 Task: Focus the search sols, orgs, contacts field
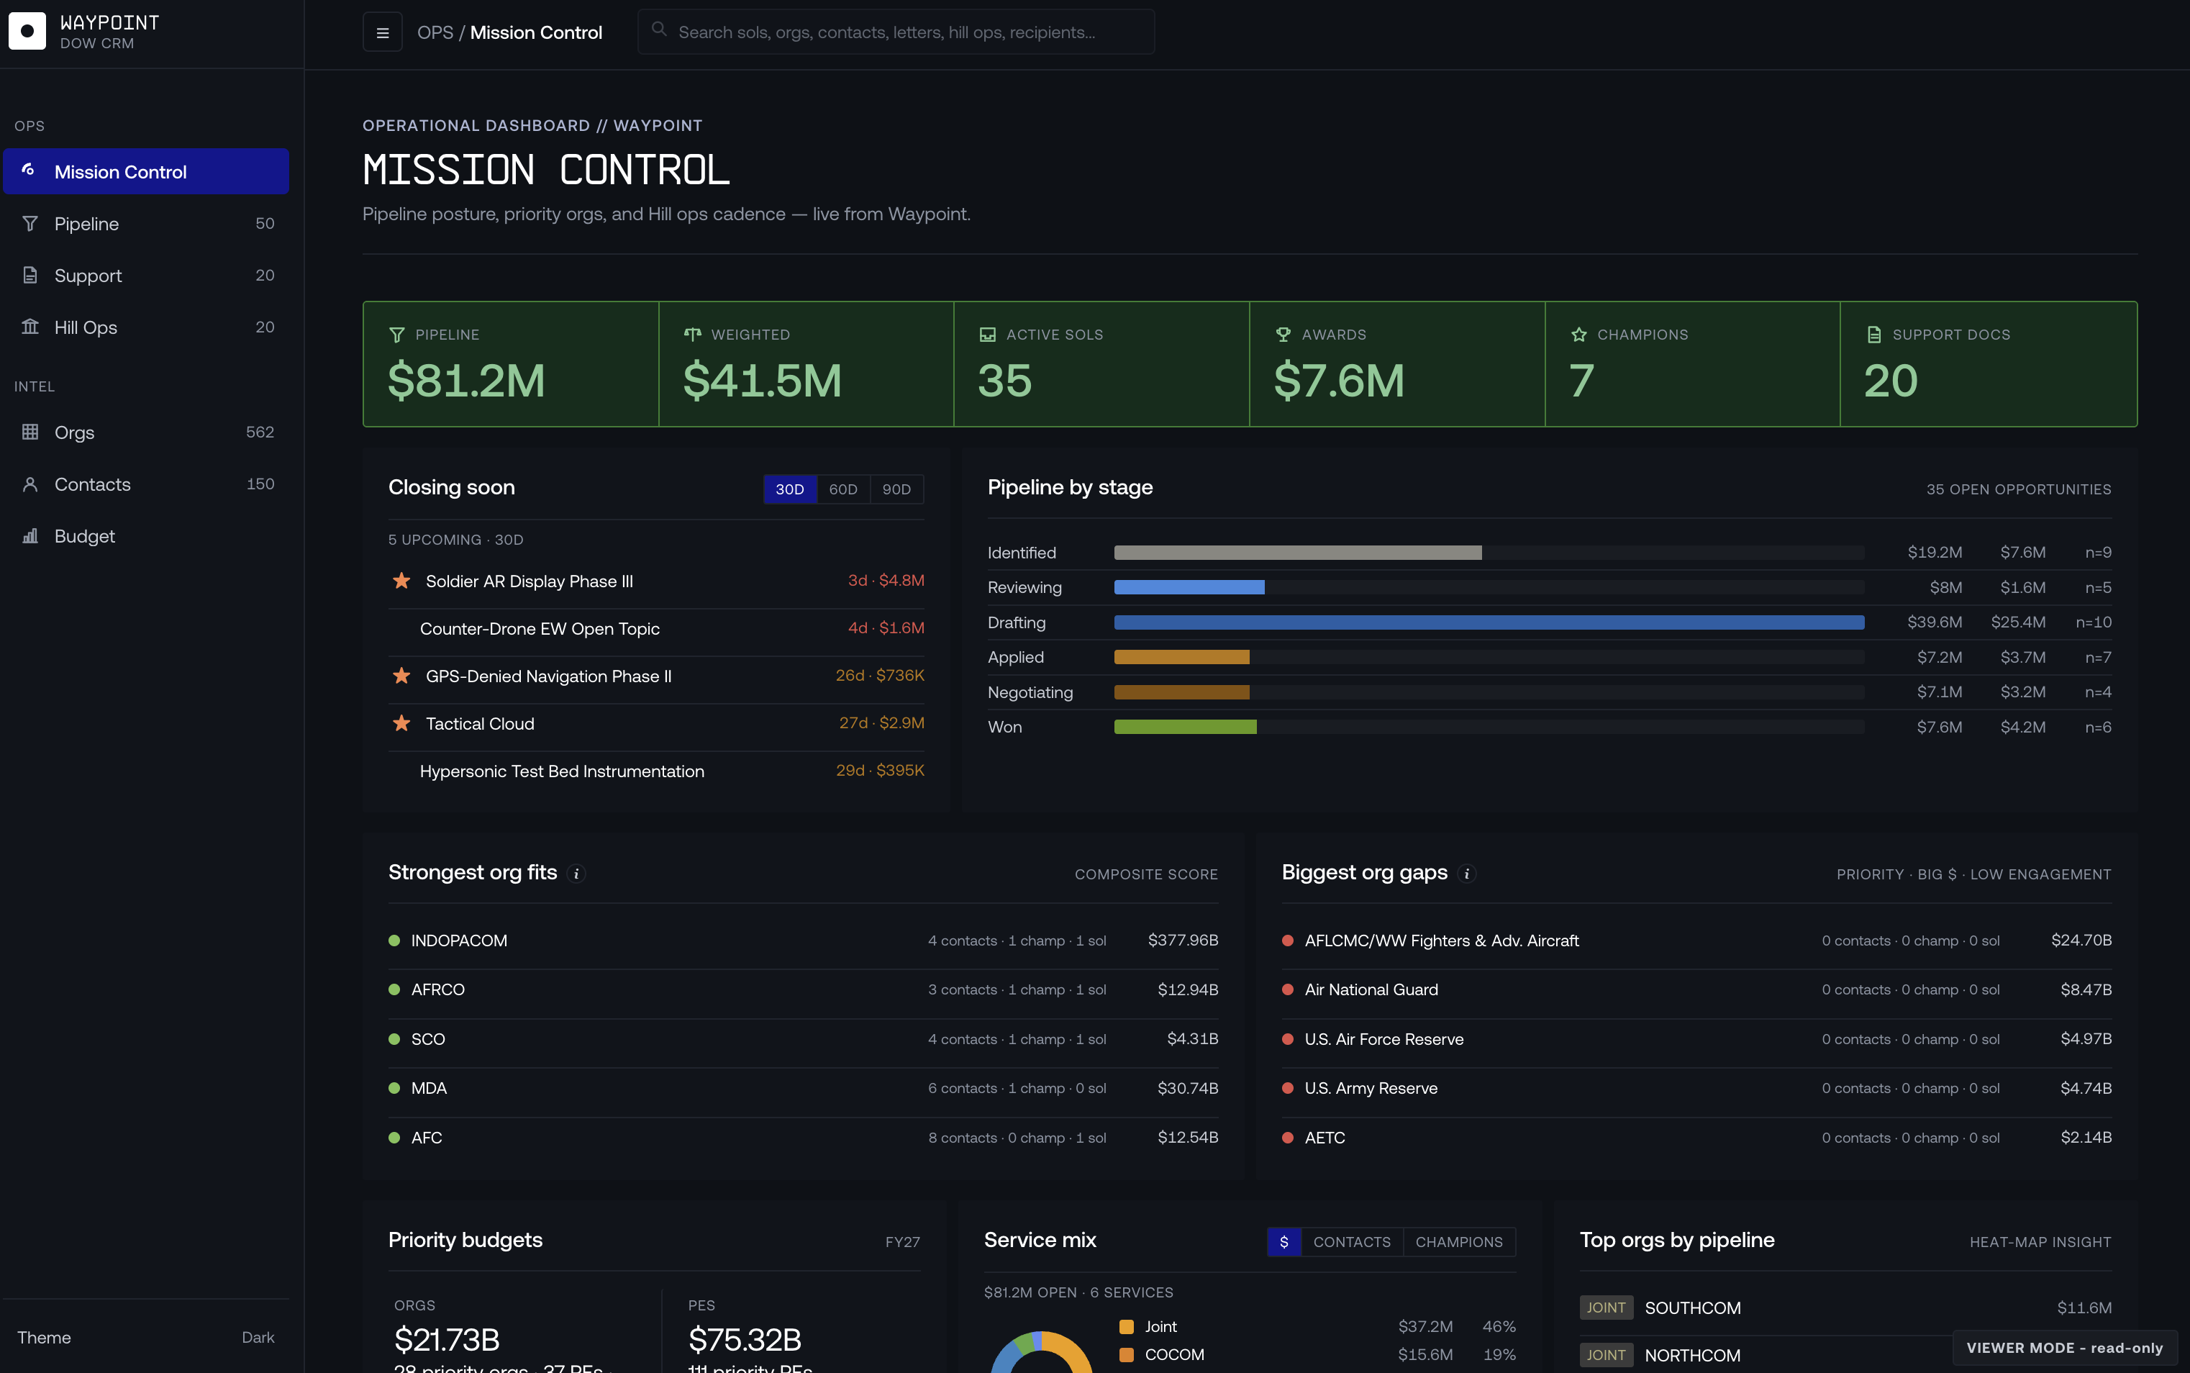point(896,32)
